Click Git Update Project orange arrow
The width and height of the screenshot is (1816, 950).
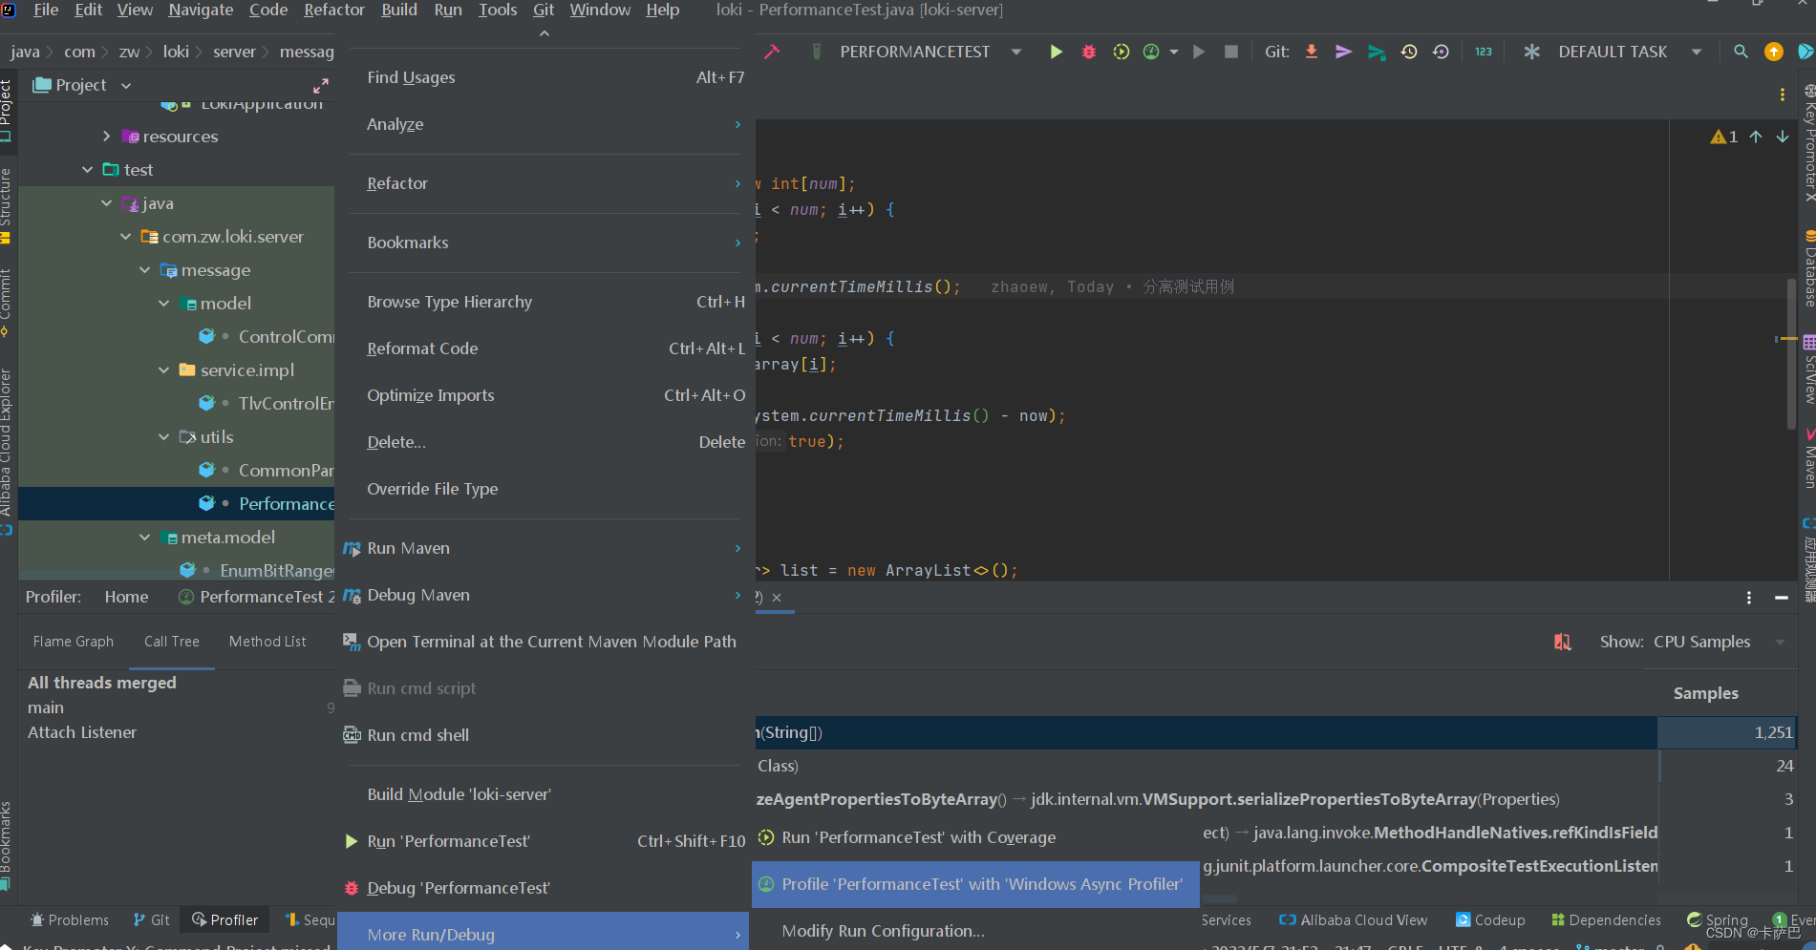point(1312,52)
